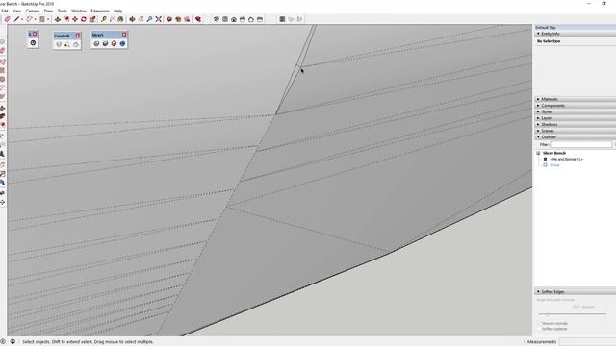Click the Default Tray title bar
This screenshot has height=346, width=616.
(576, 28)
